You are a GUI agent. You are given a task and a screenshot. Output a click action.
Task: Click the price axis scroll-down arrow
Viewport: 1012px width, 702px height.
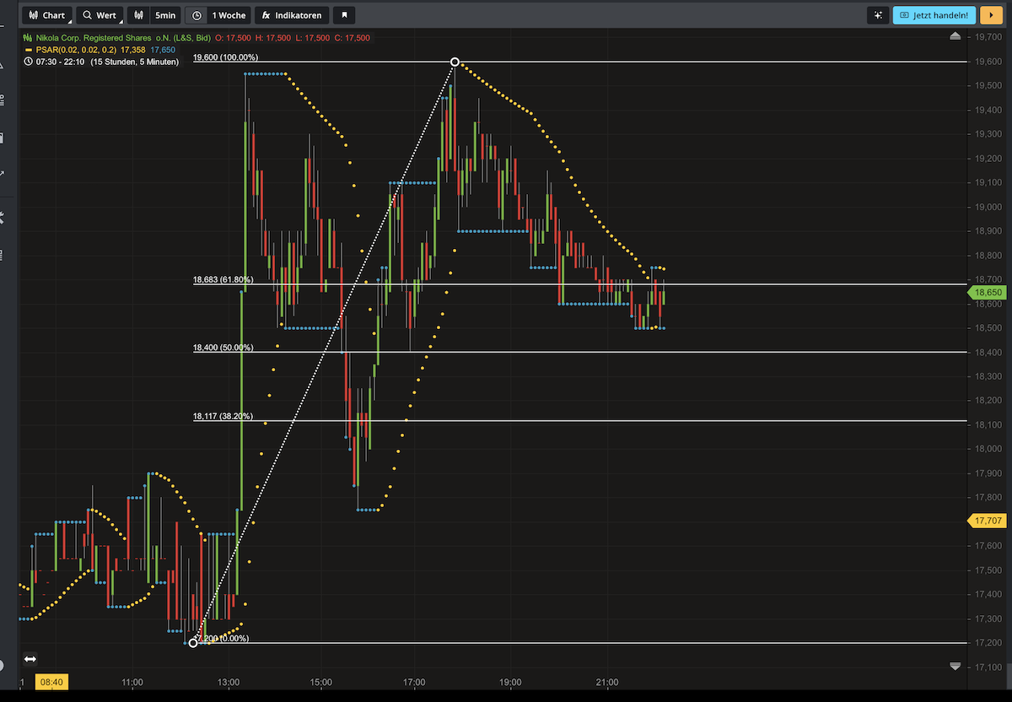[955, 666]
